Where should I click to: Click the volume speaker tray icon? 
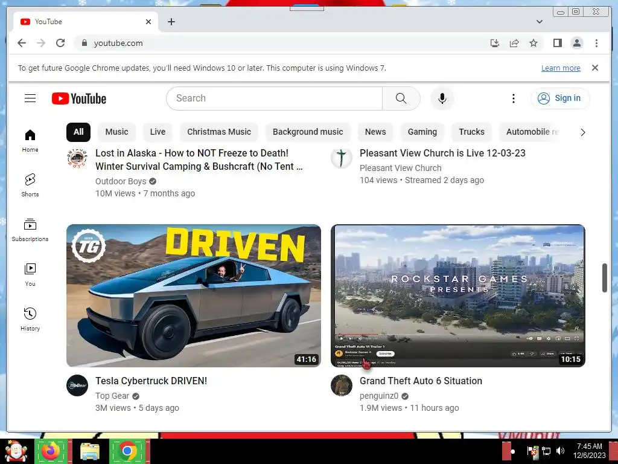click(x=560, y=451)
